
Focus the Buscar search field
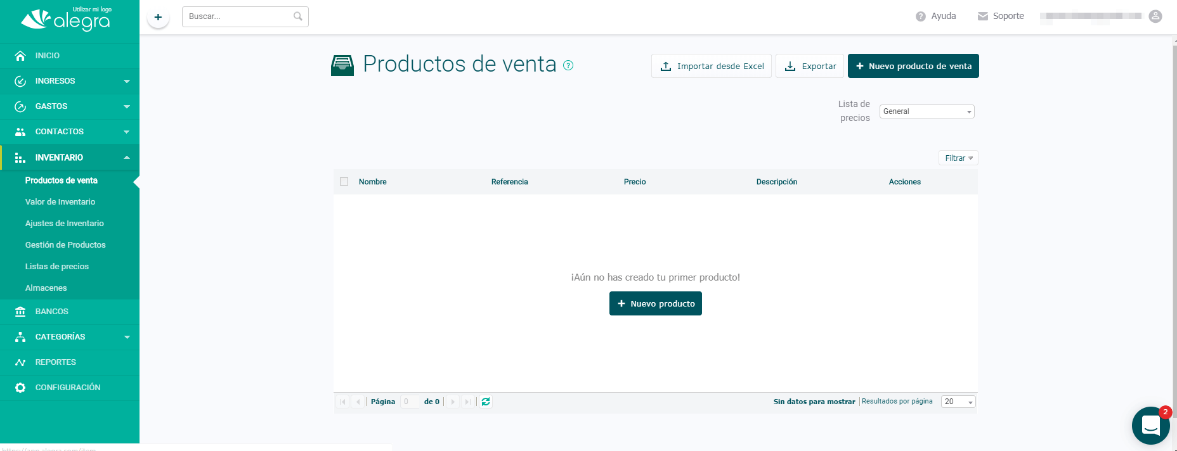239,16
